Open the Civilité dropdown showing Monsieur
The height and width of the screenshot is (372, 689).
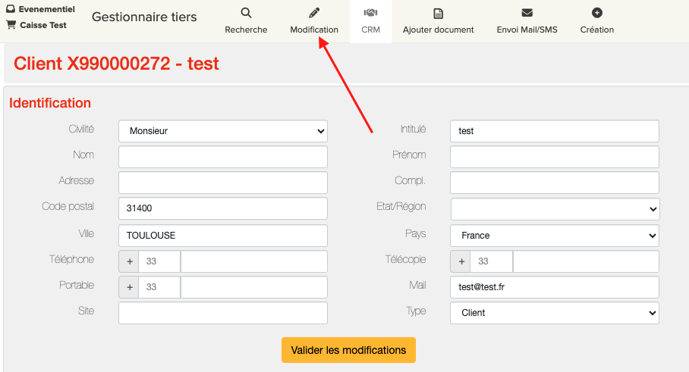(222, 131)
